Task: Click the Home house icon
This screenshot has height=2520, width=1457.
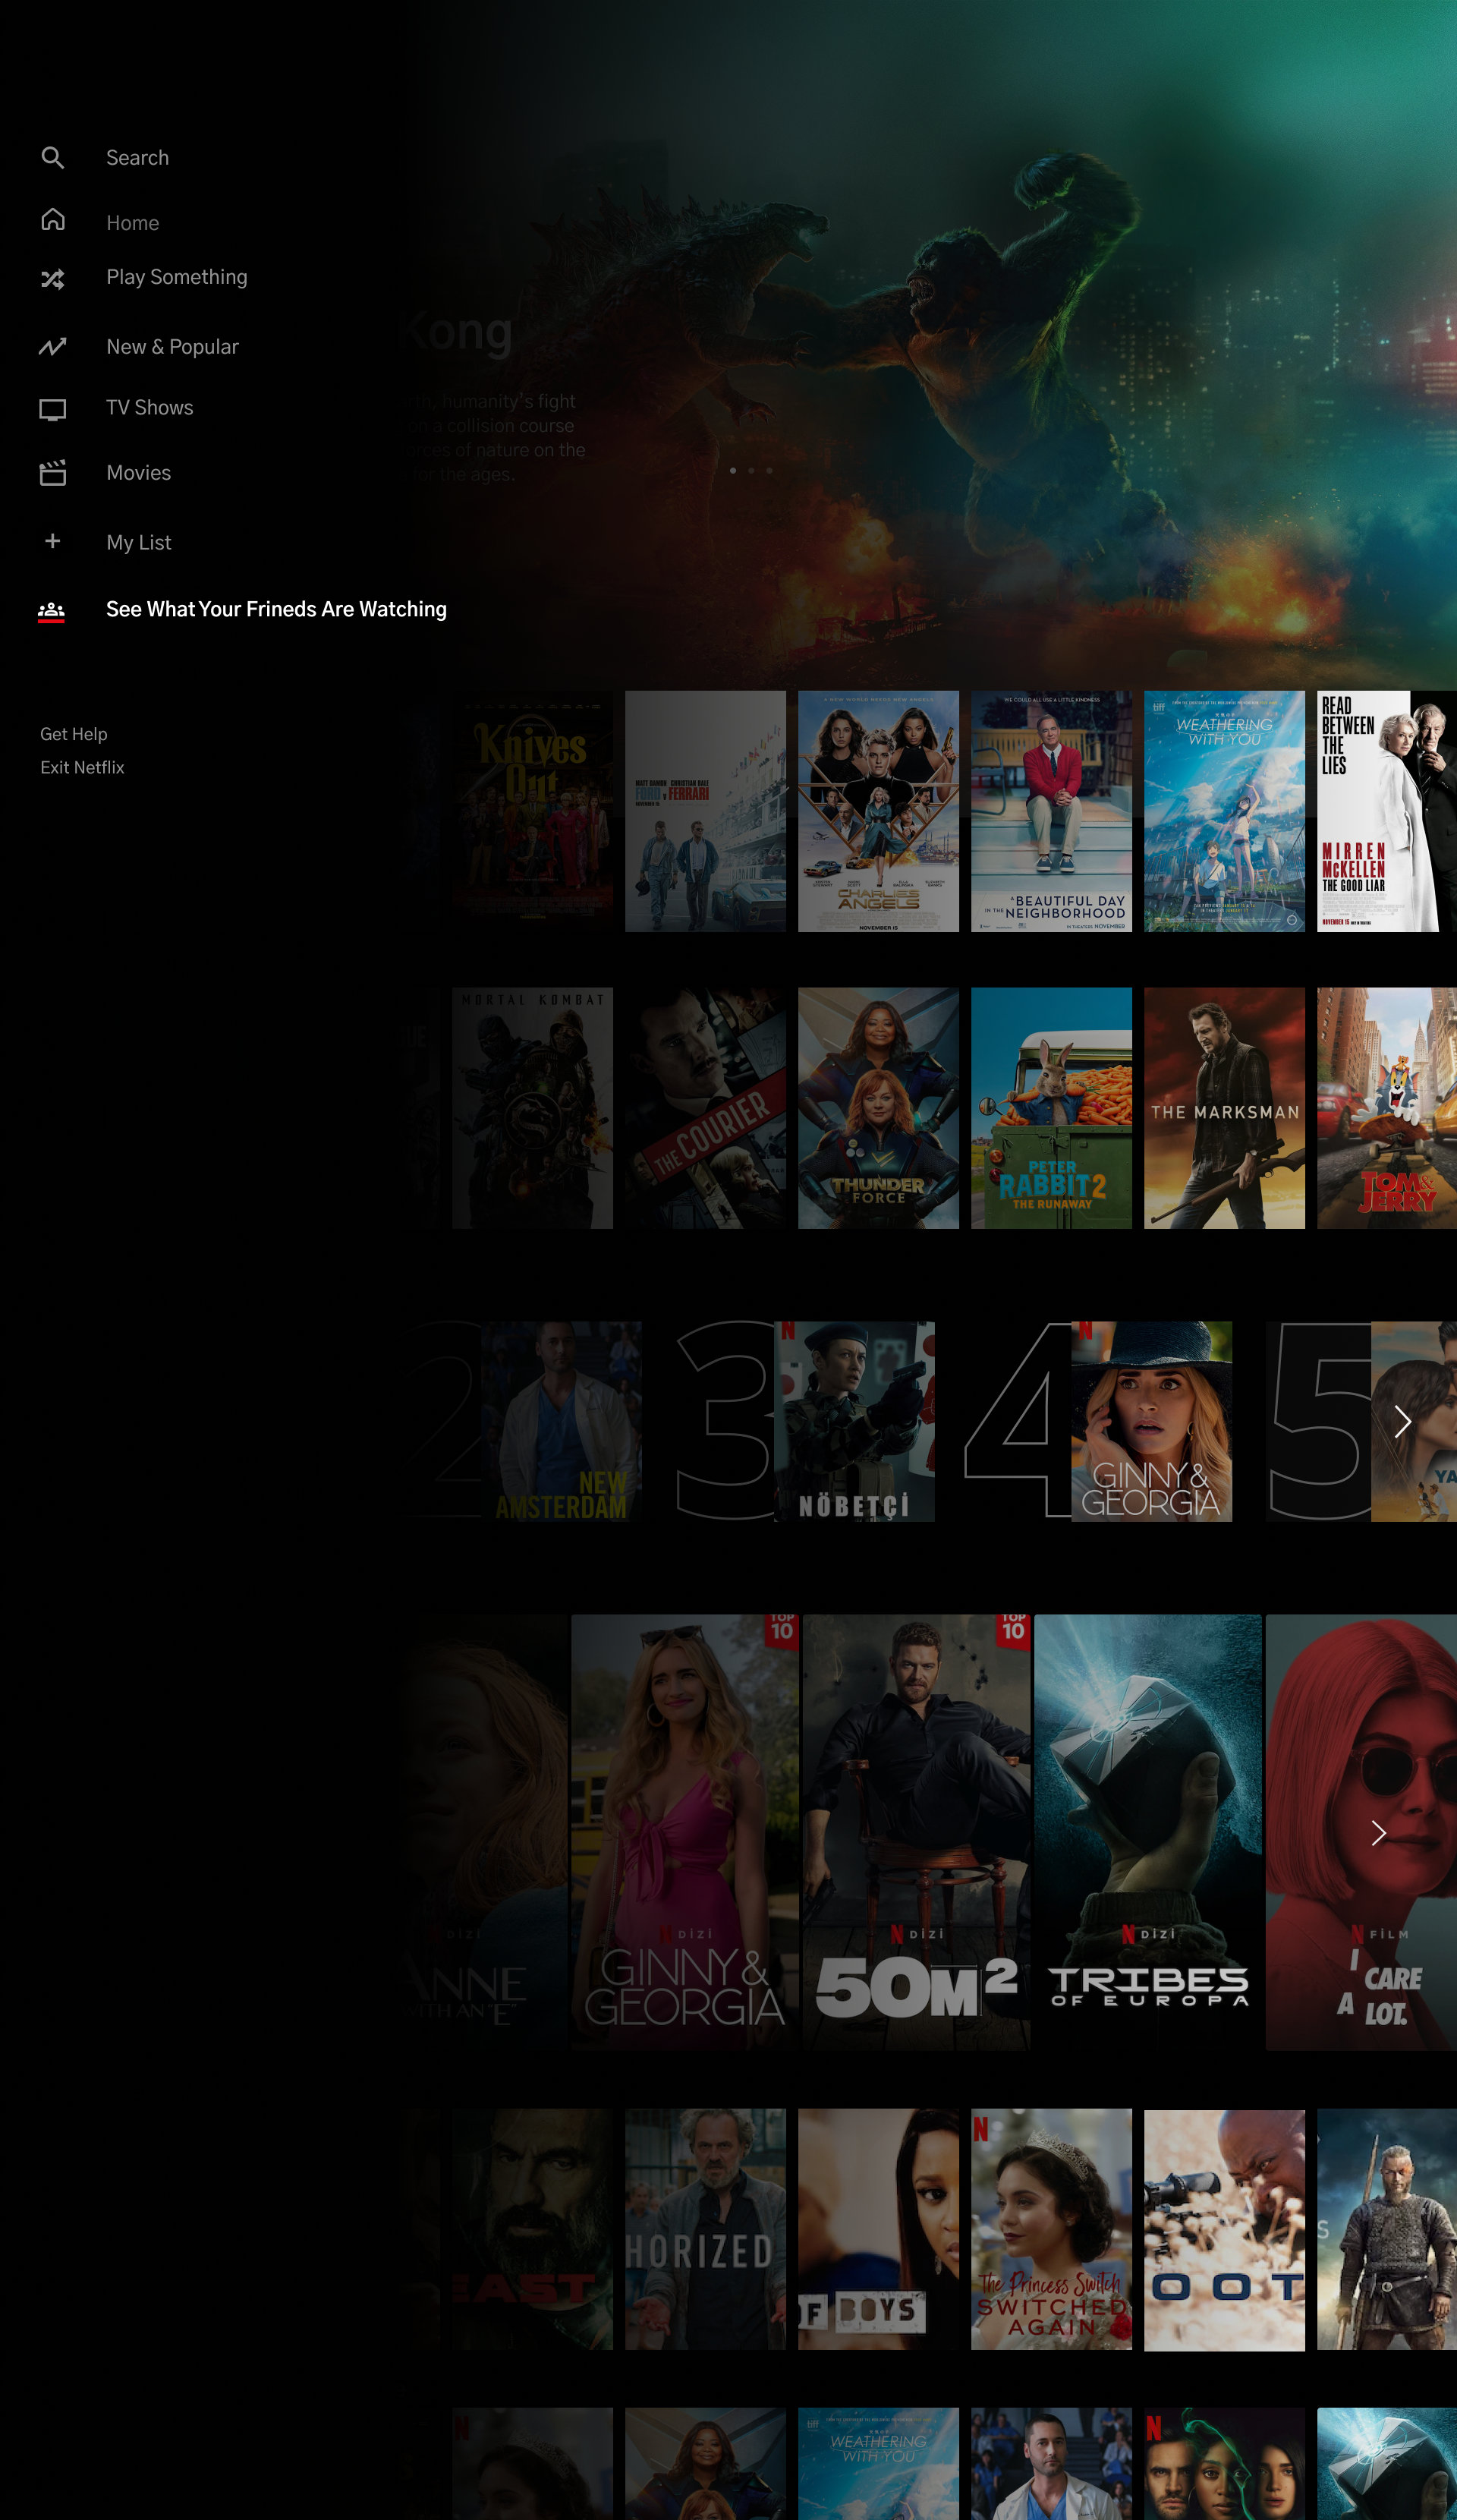Action: (x=53, y=220)
